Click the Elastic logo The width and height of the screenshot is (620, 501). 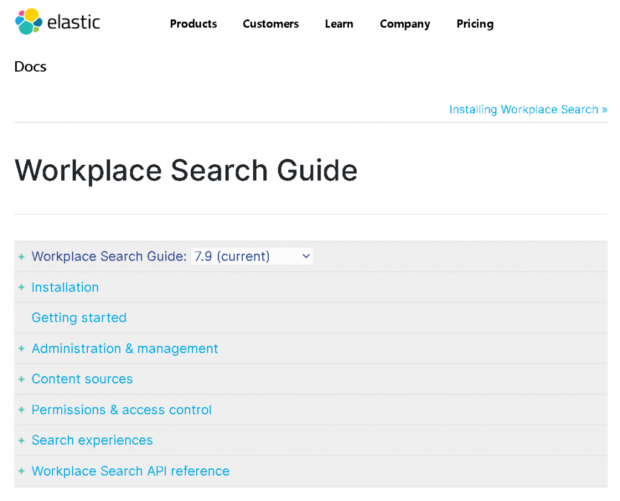pos(58,22)
